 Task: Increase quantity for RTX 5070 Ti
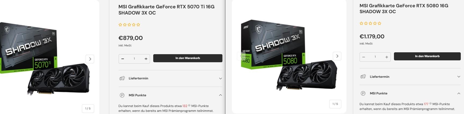click(146, 59)
